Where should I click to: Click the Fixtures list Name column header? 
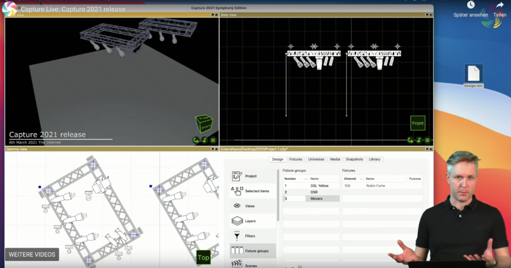[x=386, y=179]
